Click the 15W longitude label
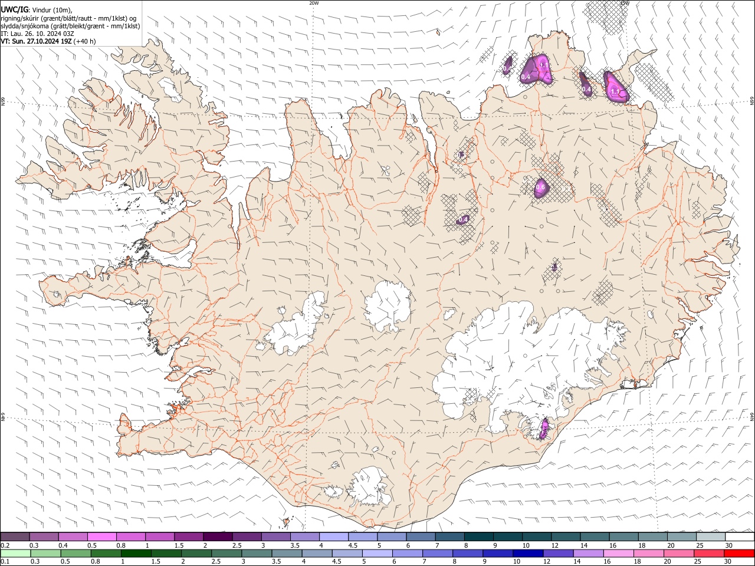The height and width of the screenshot is (566, 755). point(625,3)
